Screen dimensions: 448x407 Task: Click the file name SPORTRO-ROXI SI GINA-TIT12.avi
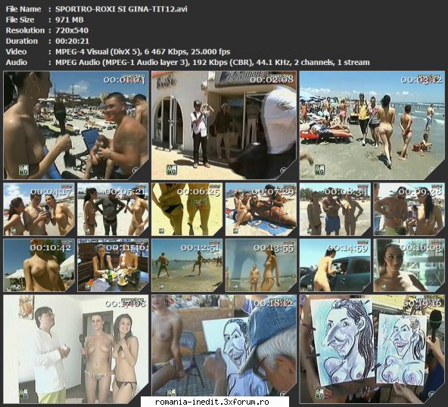tap(121, 9)
